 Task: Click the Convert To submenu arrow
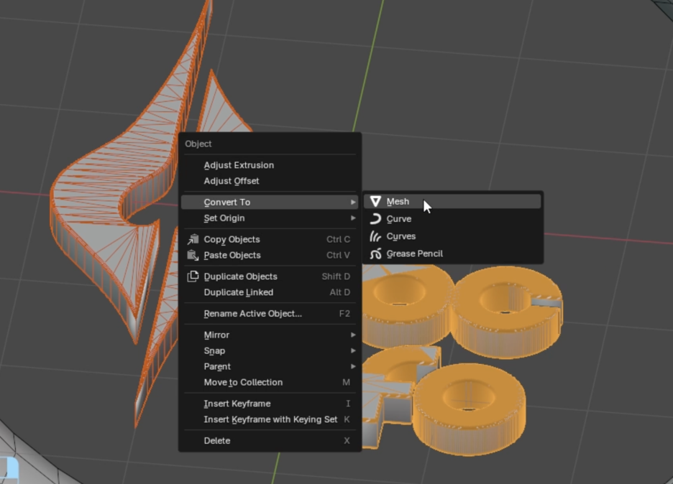click(x=353, y=202)
